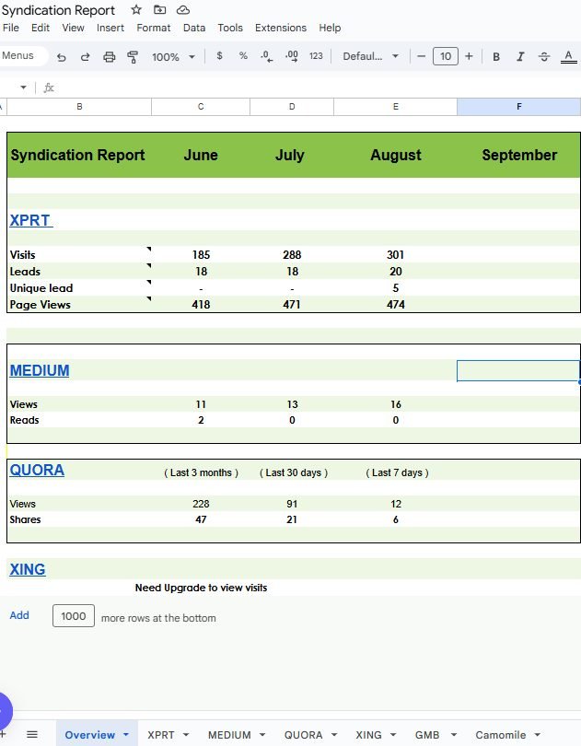Open the QUORA sheet tab menu arrow

334,735
